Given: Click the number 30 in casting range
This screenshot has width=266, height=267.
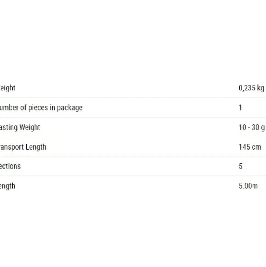Looking at the screenshot, I should [255, 127].
